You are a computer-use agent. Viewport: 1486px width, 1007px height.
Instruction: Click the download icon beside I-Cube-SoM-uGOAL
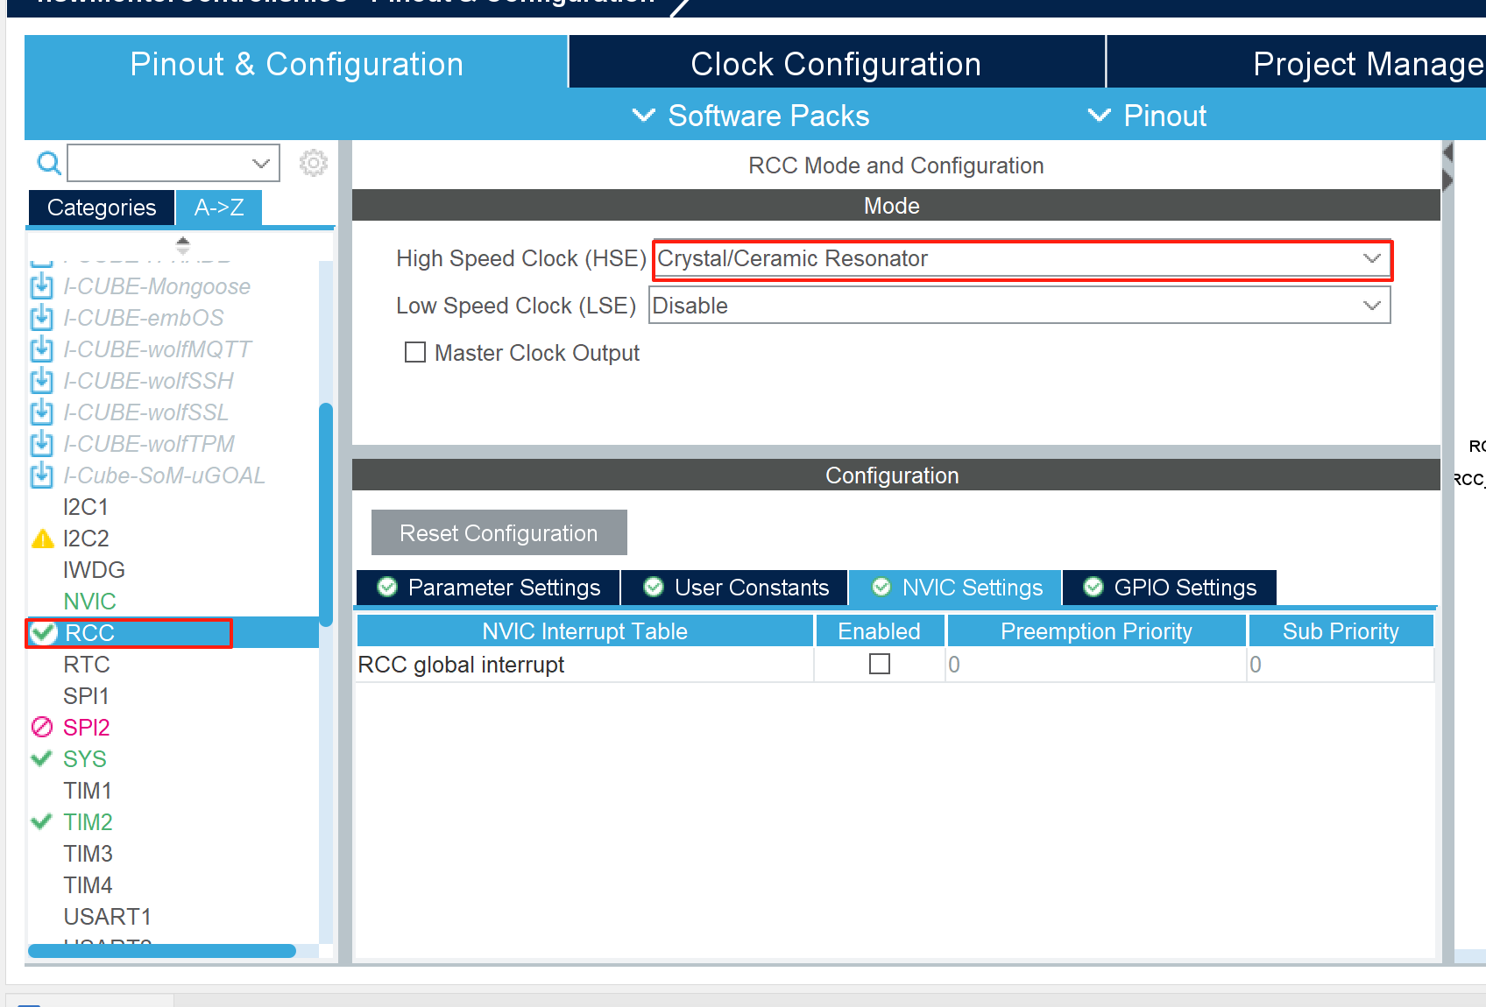point(41,475)
